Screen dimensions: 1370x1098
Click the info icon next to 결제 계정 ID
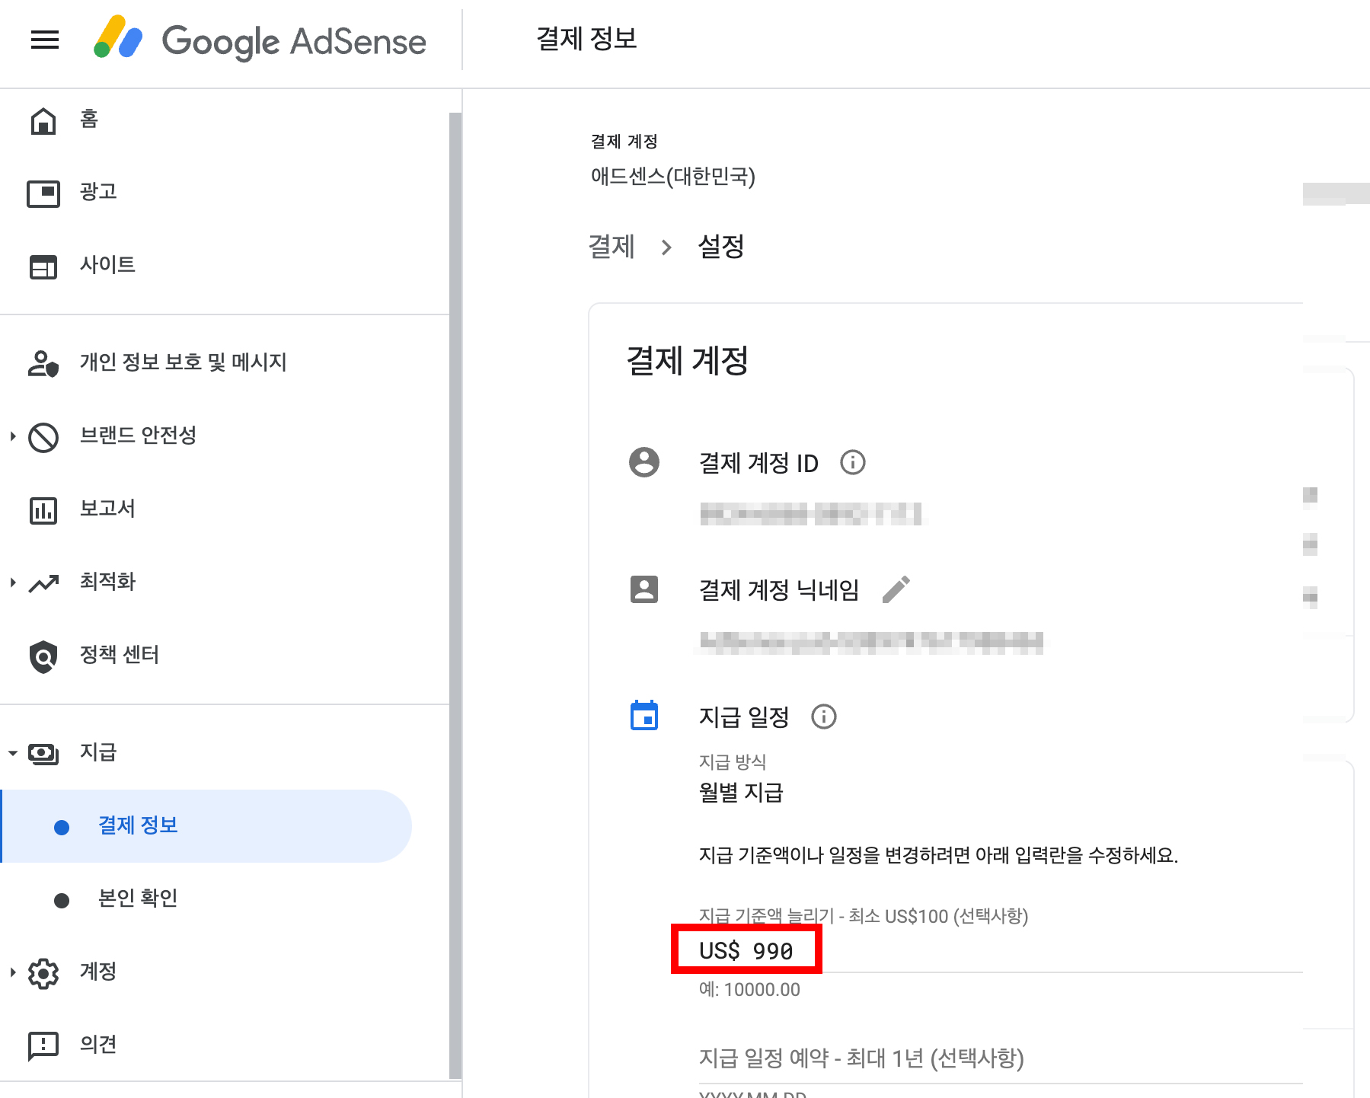pyautogui.click(x=852, y=463)
